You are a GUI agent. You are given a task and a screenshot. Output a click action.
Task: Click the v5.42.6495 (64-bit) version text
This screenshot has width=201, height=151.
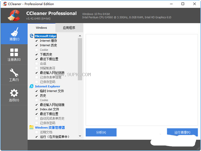click(38, 19)
